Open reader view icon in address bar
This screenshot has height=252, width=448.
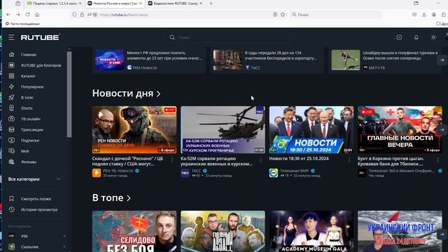pyautogui.click(x=275, y=15)
